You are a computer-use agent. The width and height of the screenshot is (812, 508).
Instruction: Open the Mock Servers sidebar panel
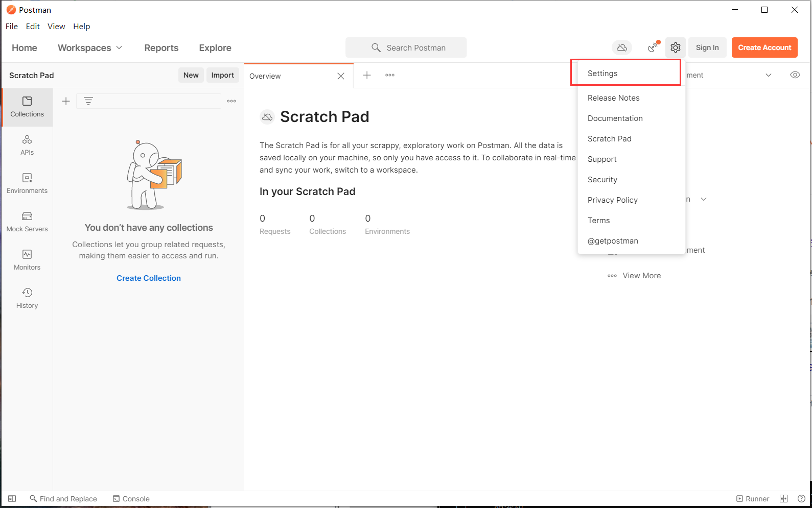click(27, 222)
